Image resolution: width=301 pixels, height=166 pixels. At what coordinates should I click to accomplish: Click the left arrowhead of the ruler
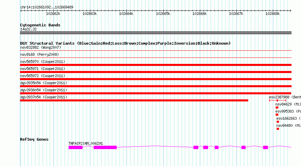point(21,11)
